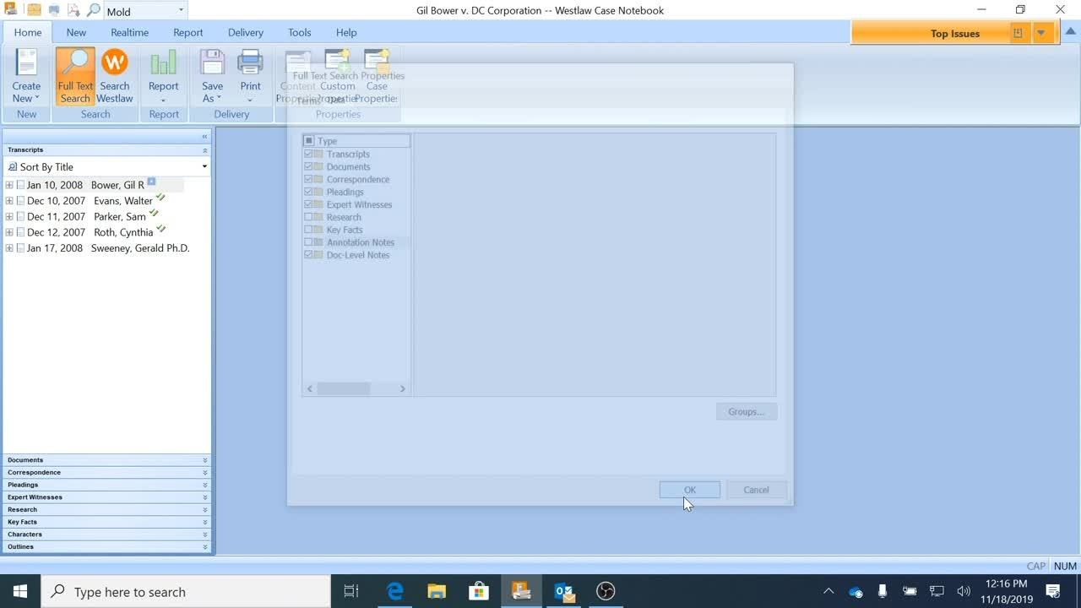Open the Tools ribbon tab
Screen dimensions: 1081x608
299,32
